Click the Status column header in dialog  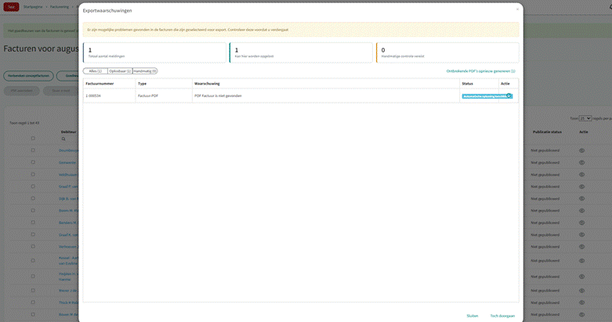point(467,84)
